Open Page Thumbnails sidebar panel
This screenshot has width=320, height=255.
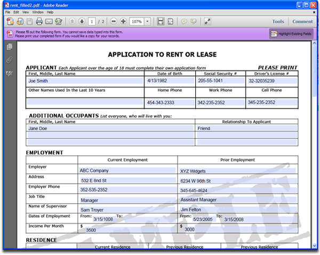point(10,47)
